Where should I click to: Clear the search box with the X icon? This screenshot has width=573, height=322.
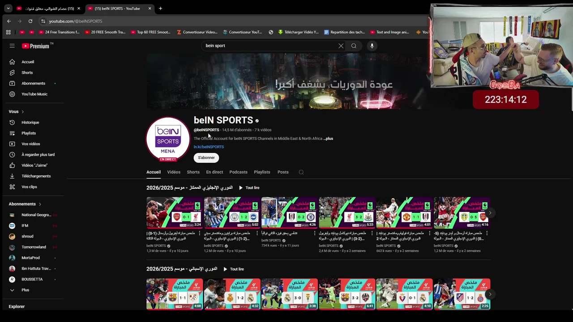(x=341, y=46)
